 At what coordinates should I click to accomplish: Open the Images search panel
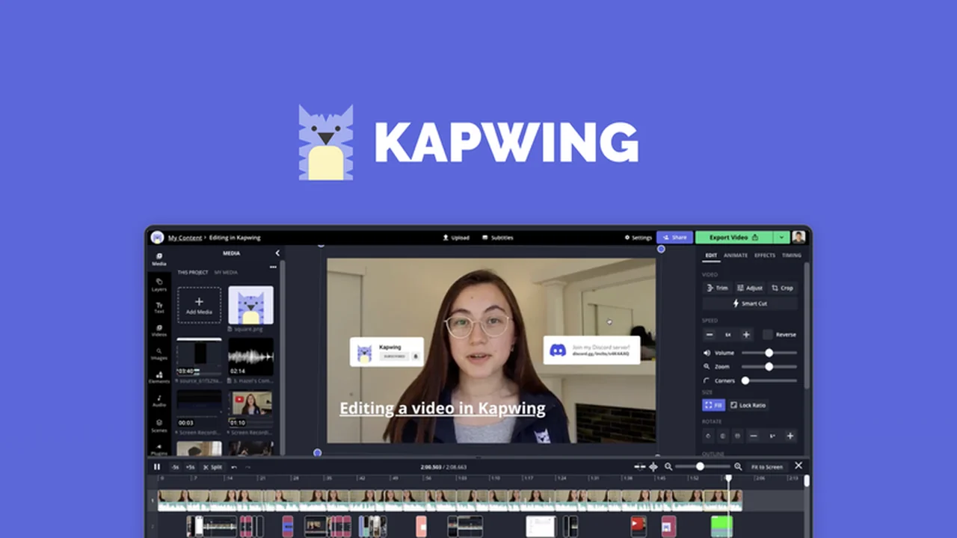coord(159,353)
